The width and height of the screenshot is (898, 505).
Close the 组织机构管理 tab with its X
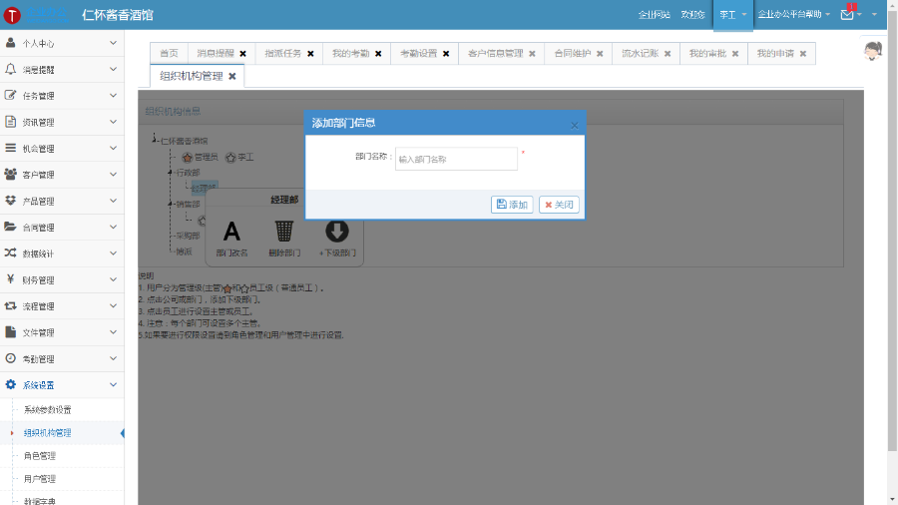coord(231,76)
